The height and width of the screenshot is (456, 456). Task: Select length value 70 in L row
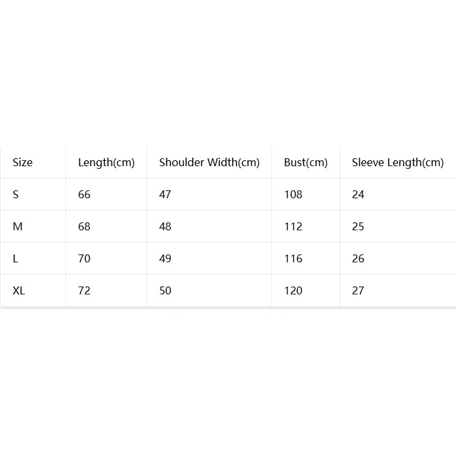pos(84,258)
